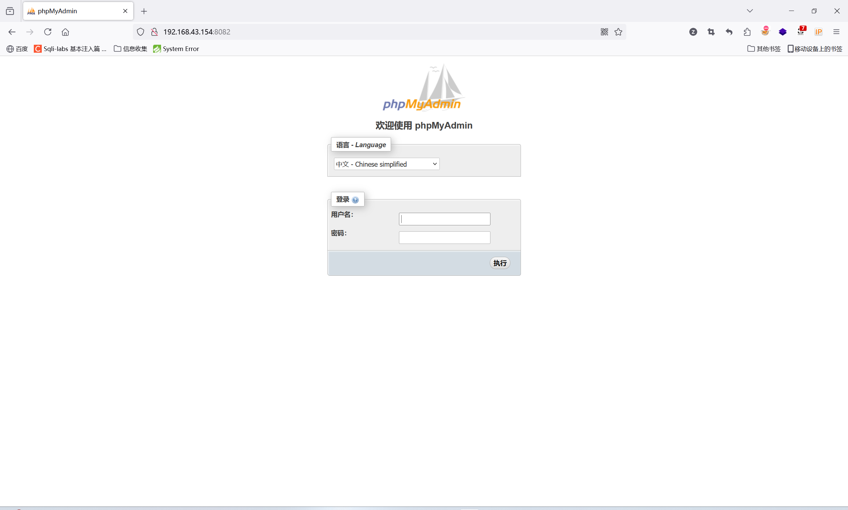Click into the 用户名 username field
Viewport: 848px width, 510px height.
pos(444,219)
